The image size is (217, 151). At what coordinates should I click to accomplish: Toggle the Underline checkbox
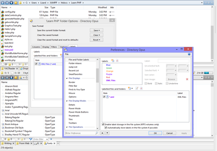pyautogui.click(x=167, y=83)
